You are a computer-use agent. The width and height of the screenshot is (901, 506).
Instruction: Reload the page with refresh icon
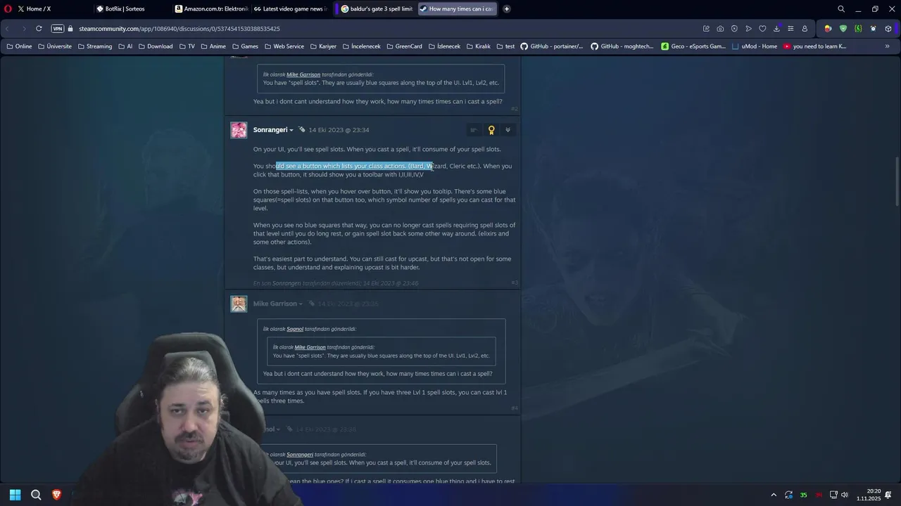tap(39, 29)
